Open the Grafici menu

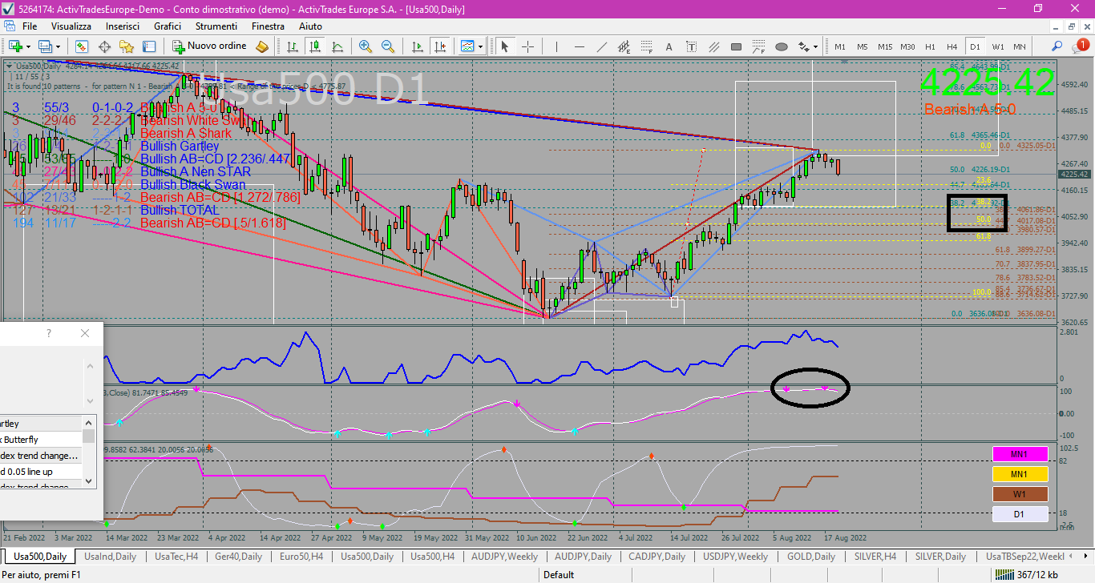168,26
